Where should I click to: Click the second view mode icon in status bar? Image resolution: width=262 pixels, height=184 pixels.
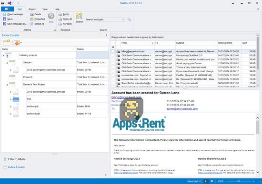click(x=212, y=181)
